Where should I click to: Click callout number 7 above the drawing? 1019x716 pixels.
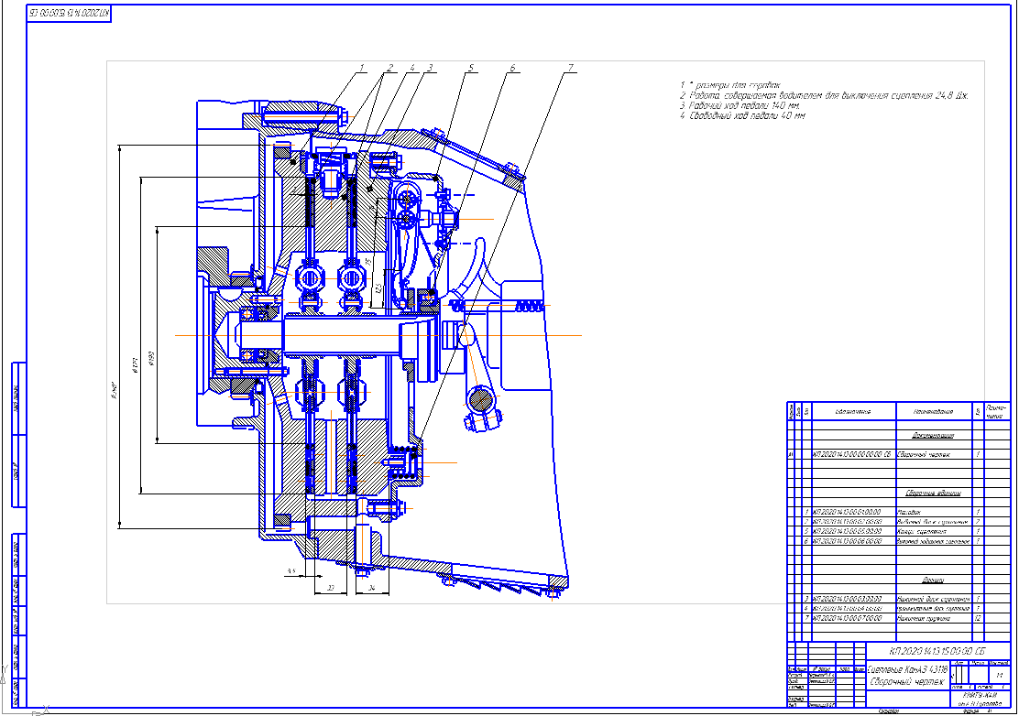click(x=571, y=68)
